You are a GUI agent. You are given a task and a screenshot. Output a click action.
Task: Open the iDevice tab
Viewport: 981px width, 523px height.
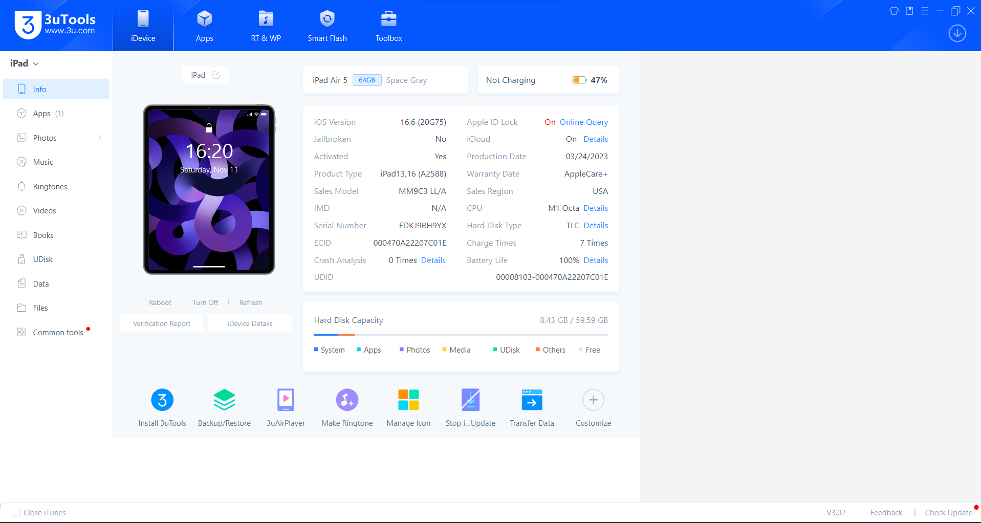pos(143,26)
